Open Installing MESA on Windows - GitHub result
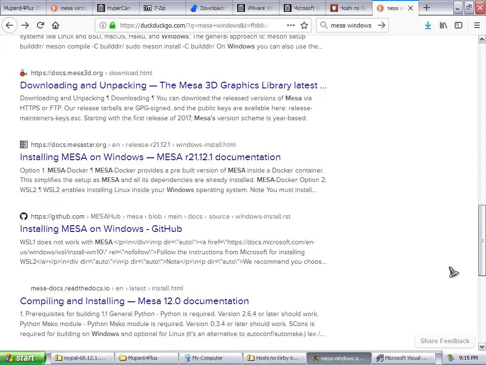This screenshot has height=365, width=486. pyautogui.click(x=101, y=229)
